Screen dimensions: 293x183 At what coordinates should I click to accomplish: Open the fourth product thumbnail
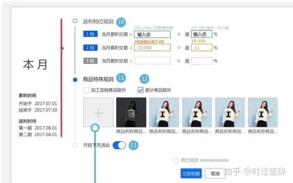pos(230,112)
